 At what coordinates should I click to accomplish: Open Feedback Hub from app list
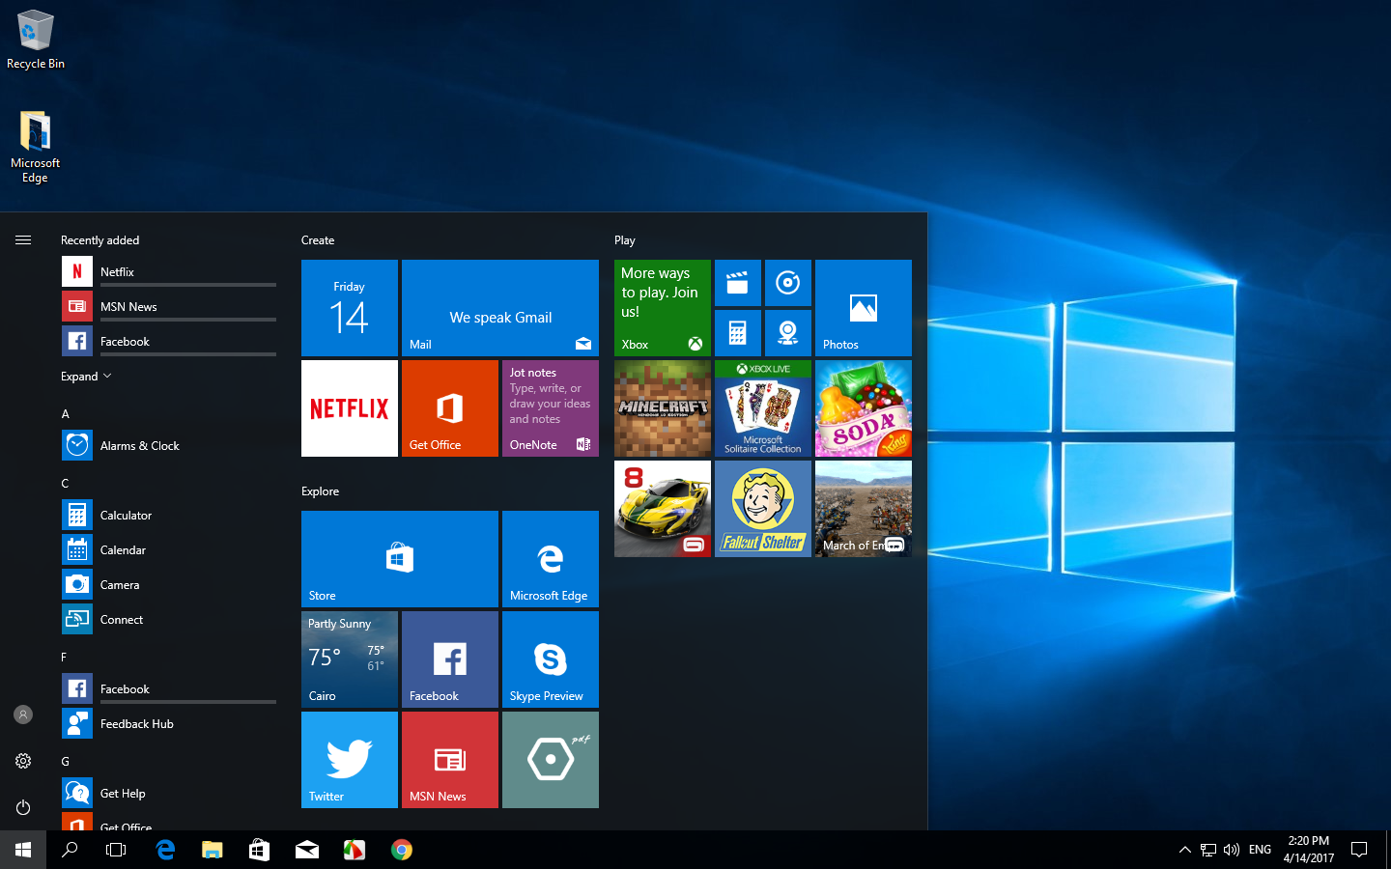[x=169, y=724]
